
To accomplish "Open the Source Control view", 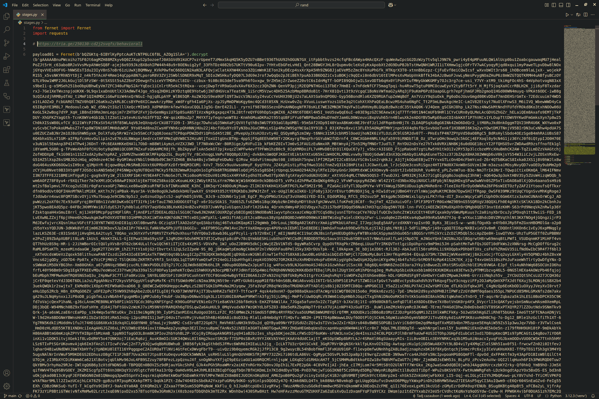I will 7,43.
